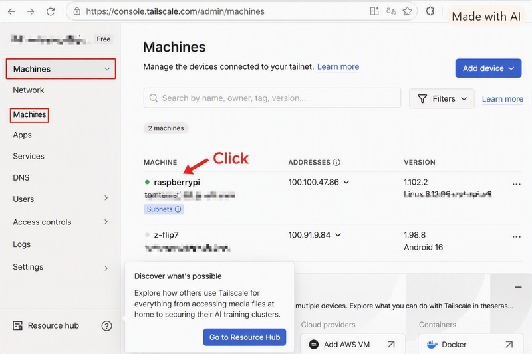Screen dimensions: 532x354
Task: Open the Resource hub link in sidebar
Action: (53, 325)
